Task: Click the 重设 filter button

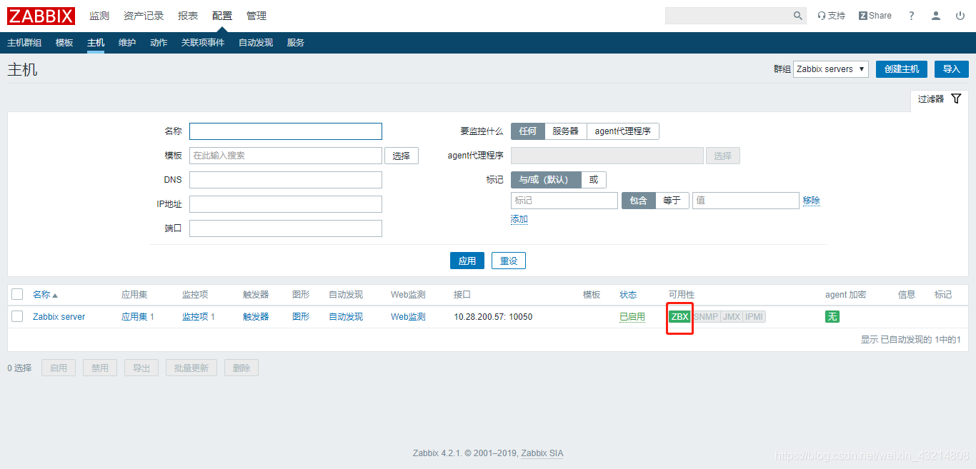Action: [x=509, y=261]
